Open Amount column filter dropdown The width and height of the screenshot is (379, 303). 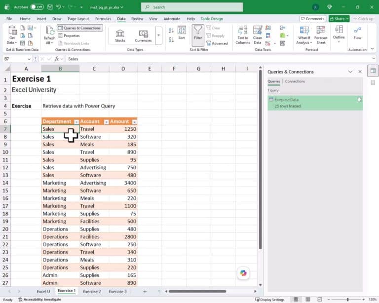click(134, 122)
